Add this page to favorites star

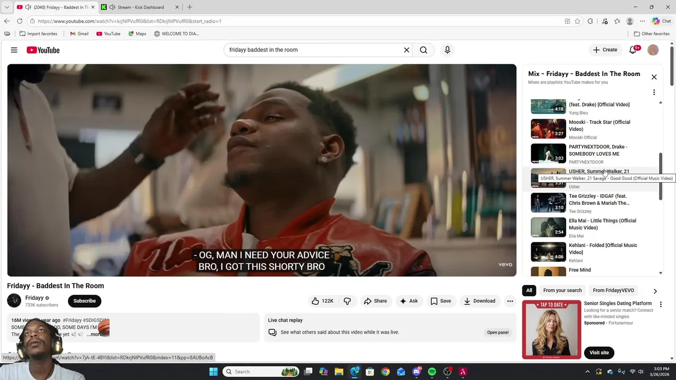tap(578, 21)
